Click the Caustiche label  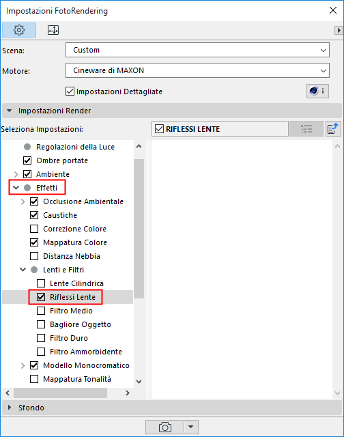coord(60,215)
